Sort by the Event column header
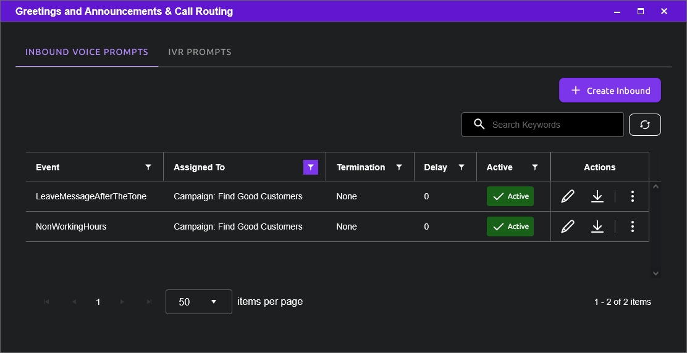Viewport: 687px width, 353px height. pyautogui.click(x=48, y=167)
